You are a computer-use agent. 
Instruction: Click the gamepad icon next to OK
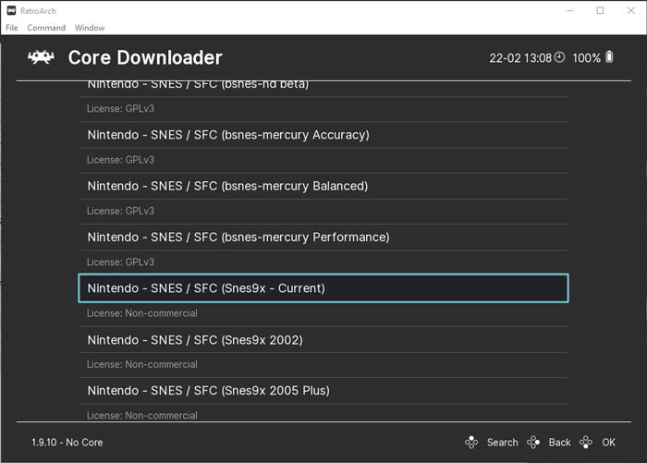click(x=586, y=443)
